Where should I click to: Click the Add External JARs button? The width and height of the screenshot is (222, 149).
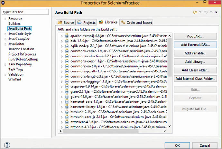(195, 44)
